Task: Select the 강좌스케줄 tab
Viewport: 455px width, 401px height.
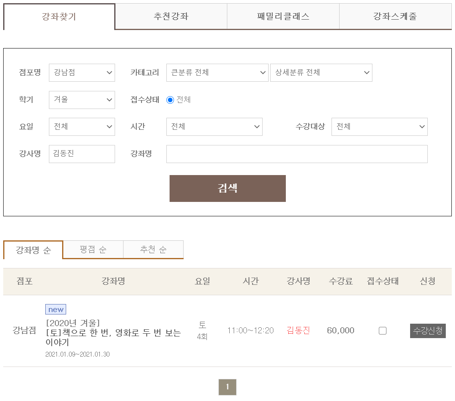Action: [x=395, y=16]
